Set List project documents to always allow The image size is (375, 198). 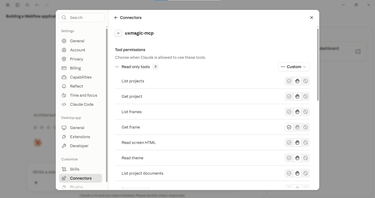coord(289,173)
